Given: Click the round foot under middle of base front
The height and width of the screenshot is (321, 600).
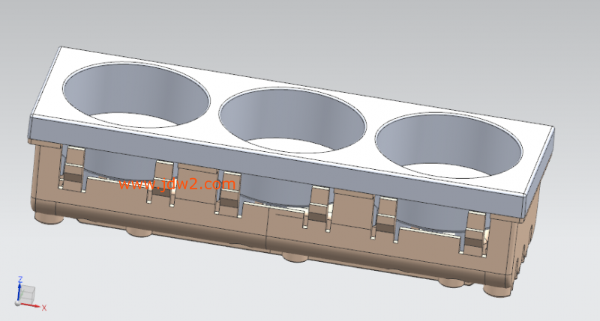Looking at the screenshot, I should pyautogui.click(x=294, y=257).
